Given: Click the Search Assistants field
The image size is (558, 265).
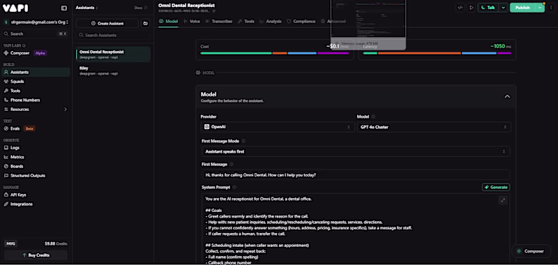Looking at the screenshot, I should [113, 35].
